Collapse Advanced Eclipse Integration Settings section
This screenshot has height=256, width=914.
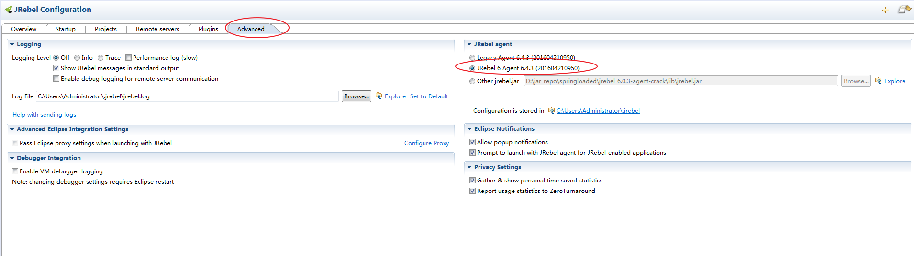(x=12, y=129)
